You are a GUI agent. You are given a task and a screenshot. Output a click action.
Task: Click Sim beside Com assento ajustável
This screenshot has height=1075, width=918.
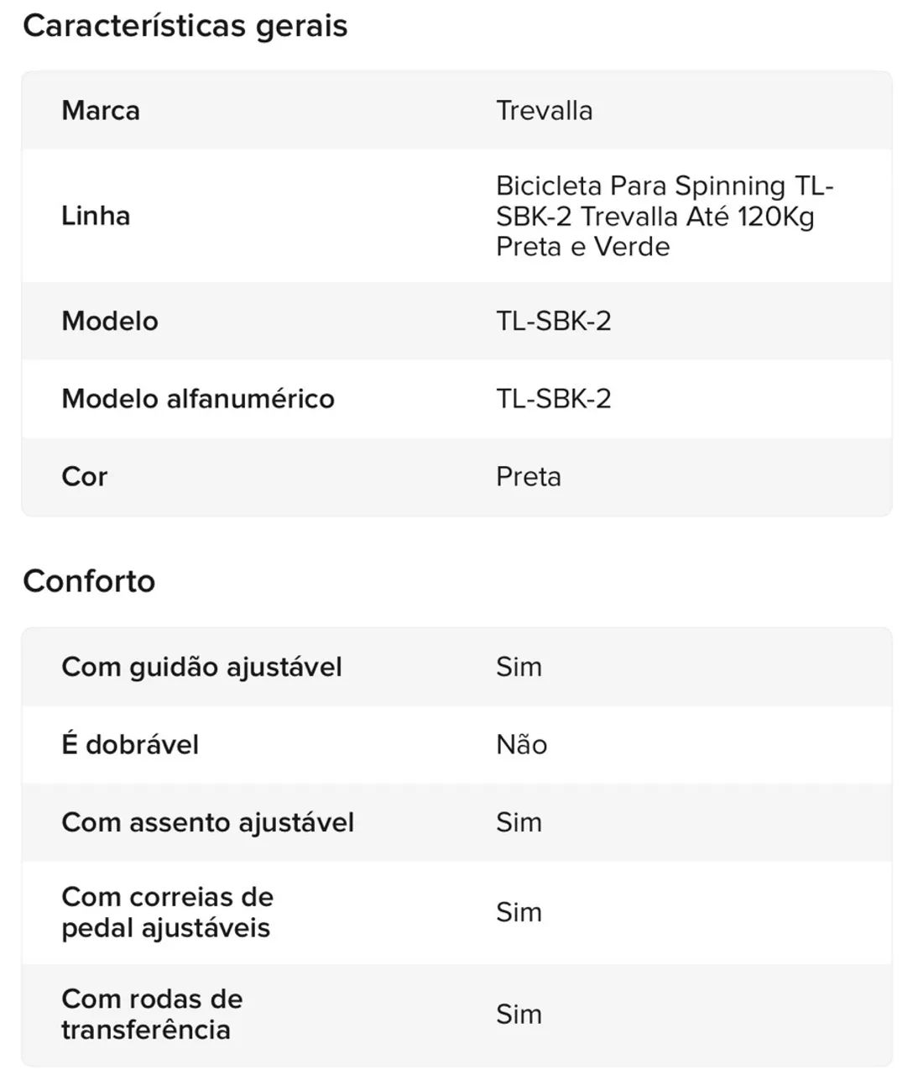[519, 822]
